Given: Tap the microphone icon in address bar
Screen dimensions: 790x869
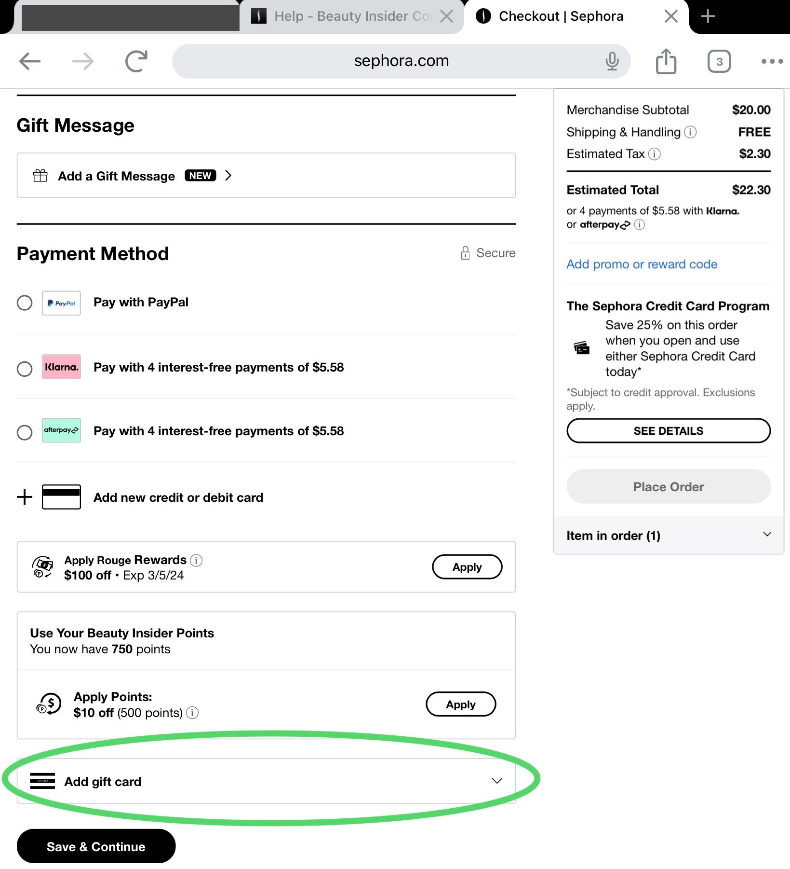Looking at the screenshot, I should (x=612, y=61).
